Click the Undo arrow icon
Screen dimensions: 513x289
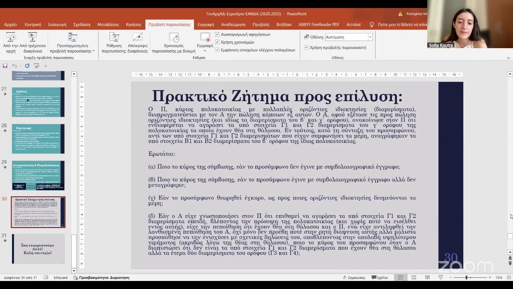coord(14,66)
